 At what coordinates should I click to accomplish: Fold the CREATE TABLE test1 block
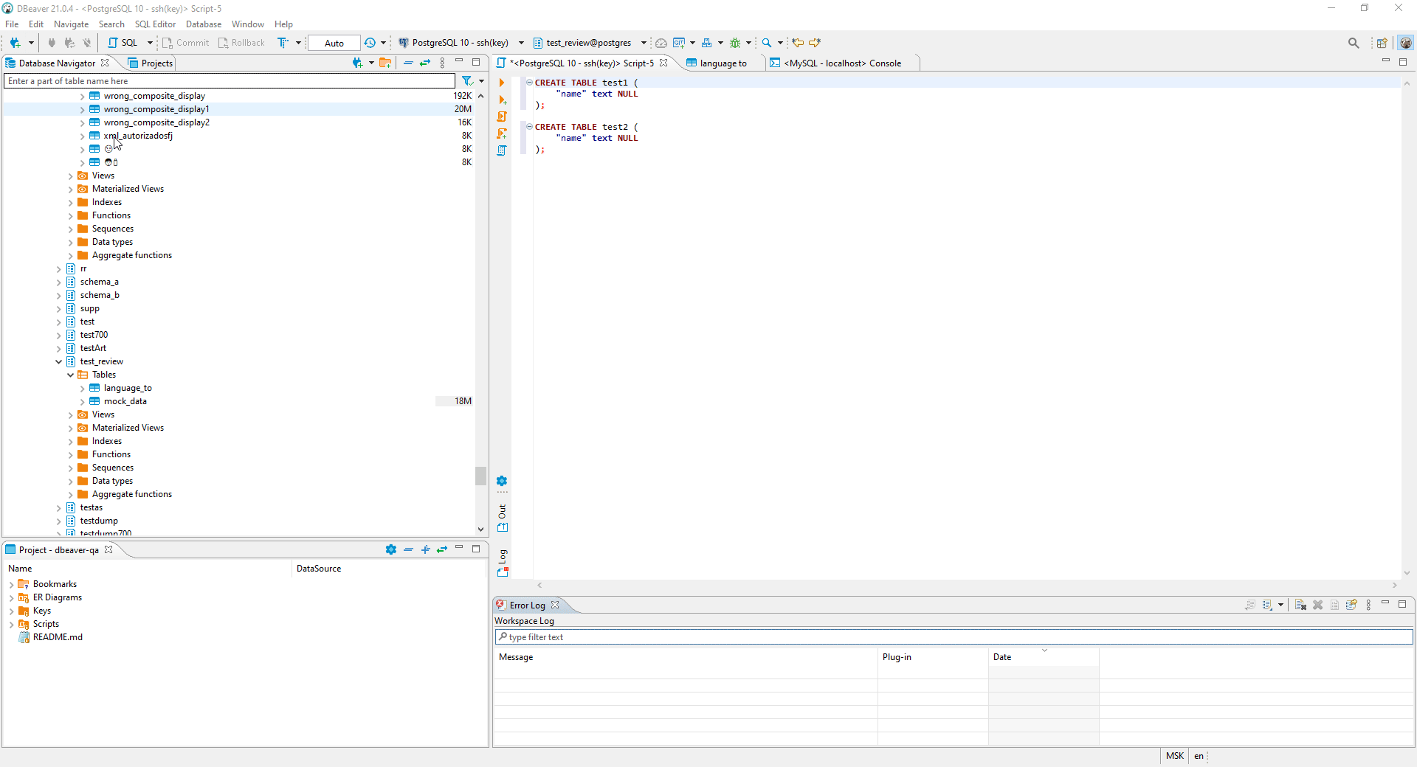pyautogui.click(x=530, y=83)
